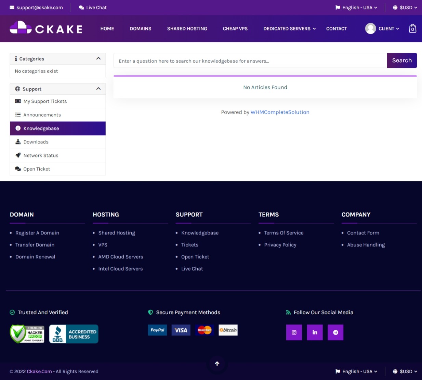
Task: Click the knowledgebase search input field
Action: click(x=250, y=61)
